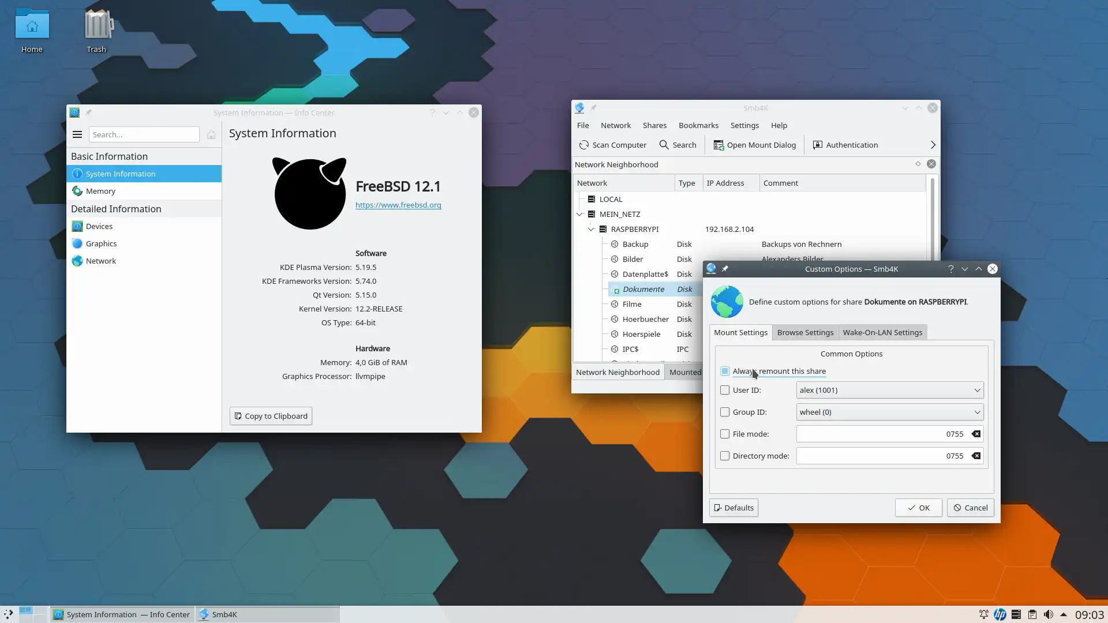1108x623 pixels.
Task: Click the Open Mount Dialog icon
Action: [718, 145]
